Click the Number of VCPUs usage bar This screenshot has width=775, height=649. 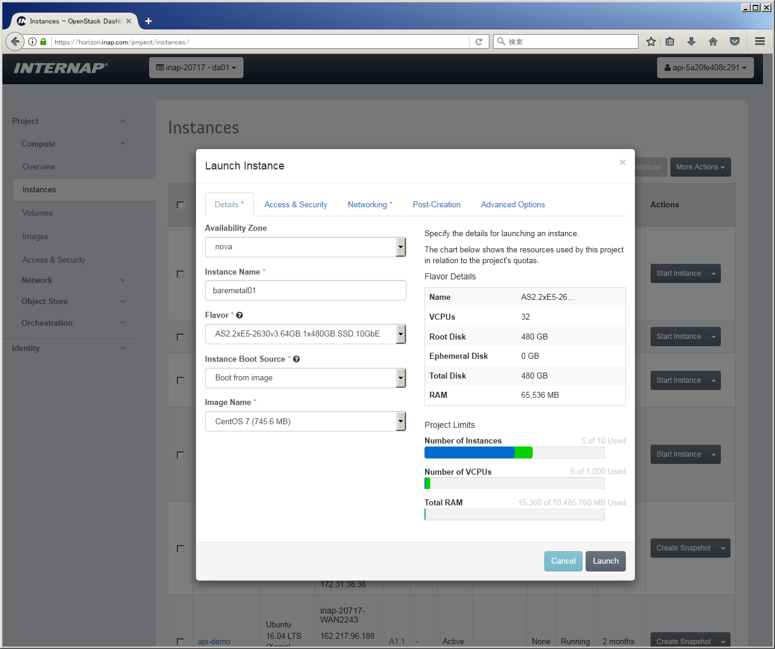point(515,483)
